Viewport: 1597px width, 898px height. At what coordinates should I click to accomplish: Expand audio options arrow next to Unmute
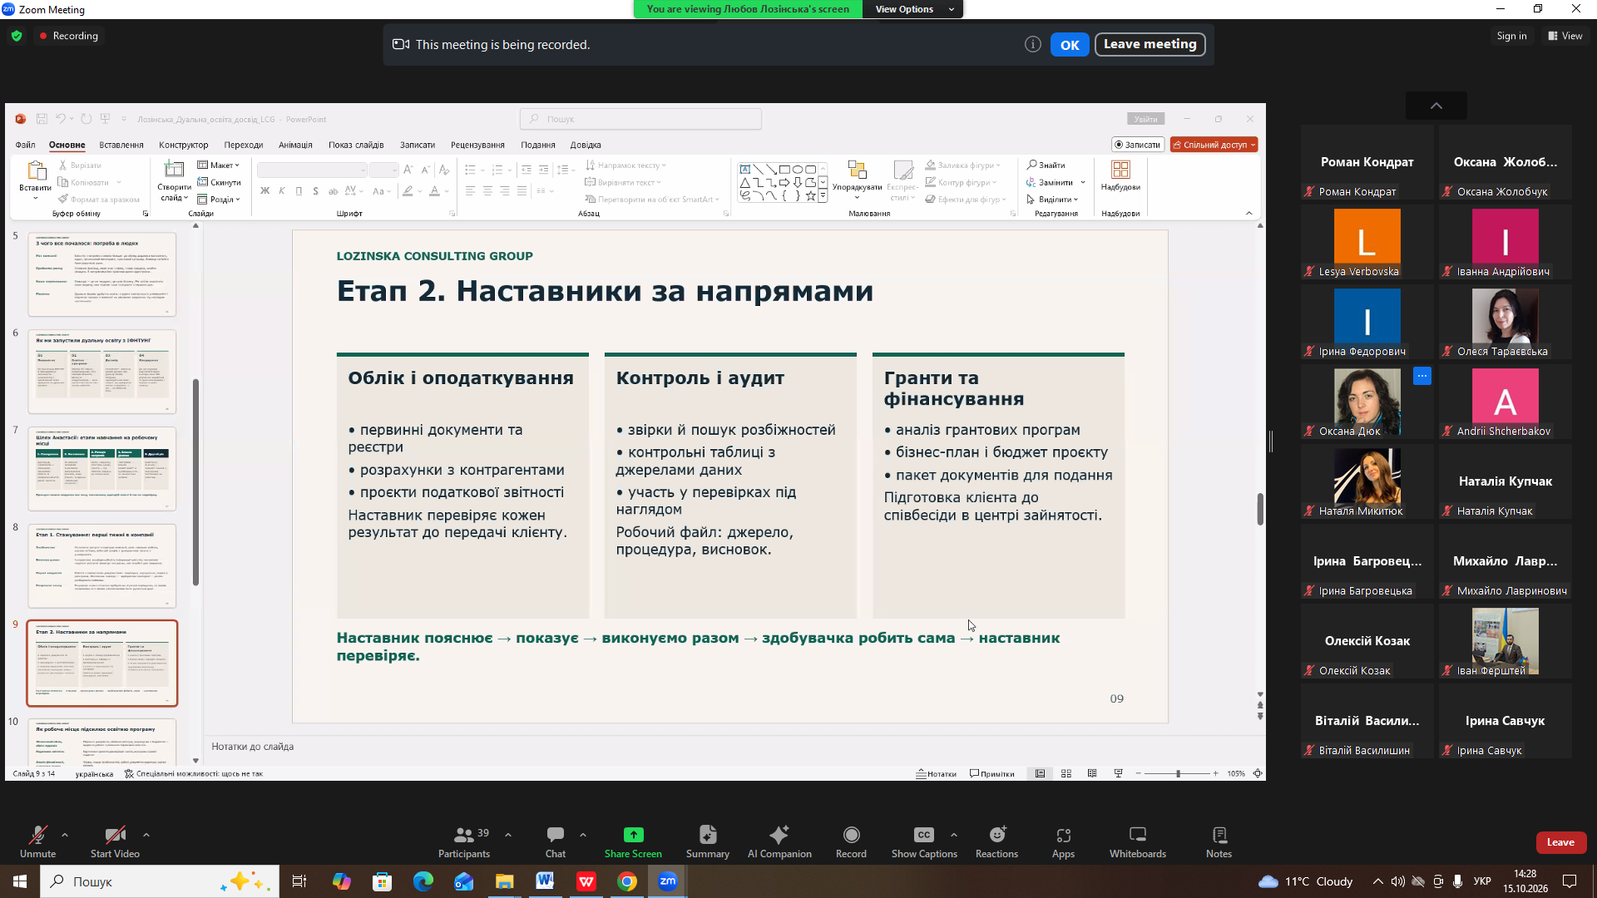click(x=65, y=835)
